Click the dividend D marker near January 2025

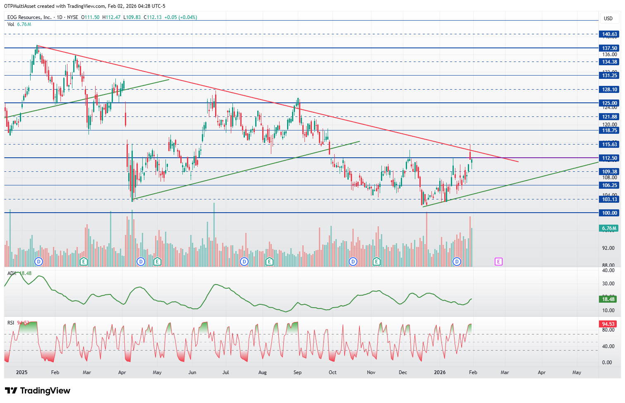pyautogui.click(x=38, y=261)
